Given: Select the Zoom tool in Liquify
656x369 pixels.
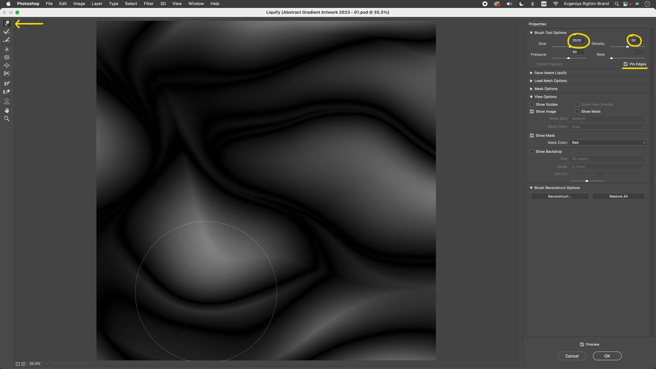Looking at the screenshot, I should 7,119.
